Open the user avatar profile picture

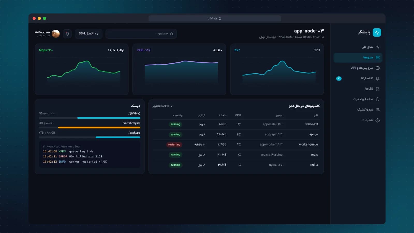[x=56, y=34]
